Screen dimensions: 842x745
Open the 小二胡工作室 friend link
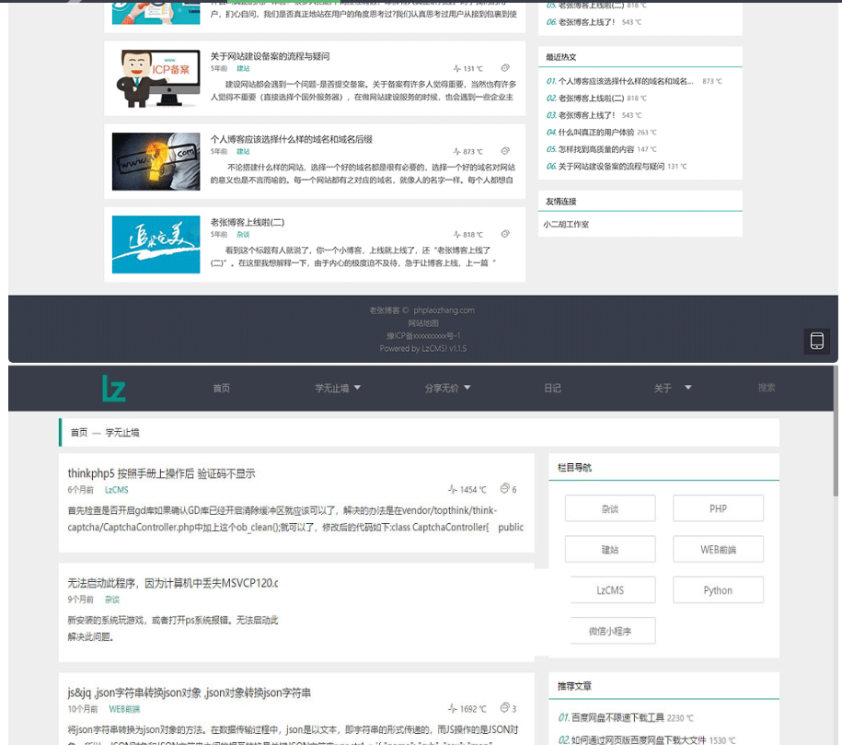point(566,224)
